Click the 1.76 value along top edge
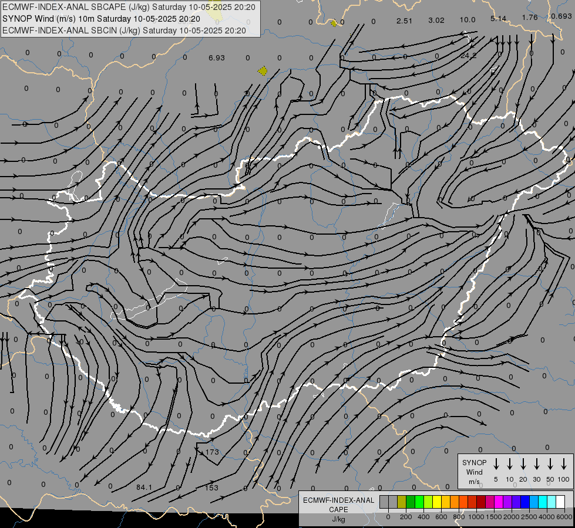The image size is (575, 528). click(530, 17)
